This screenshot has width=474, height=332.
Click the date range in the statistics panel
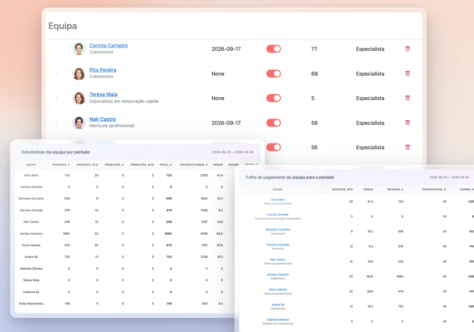(x=233, y=152)
